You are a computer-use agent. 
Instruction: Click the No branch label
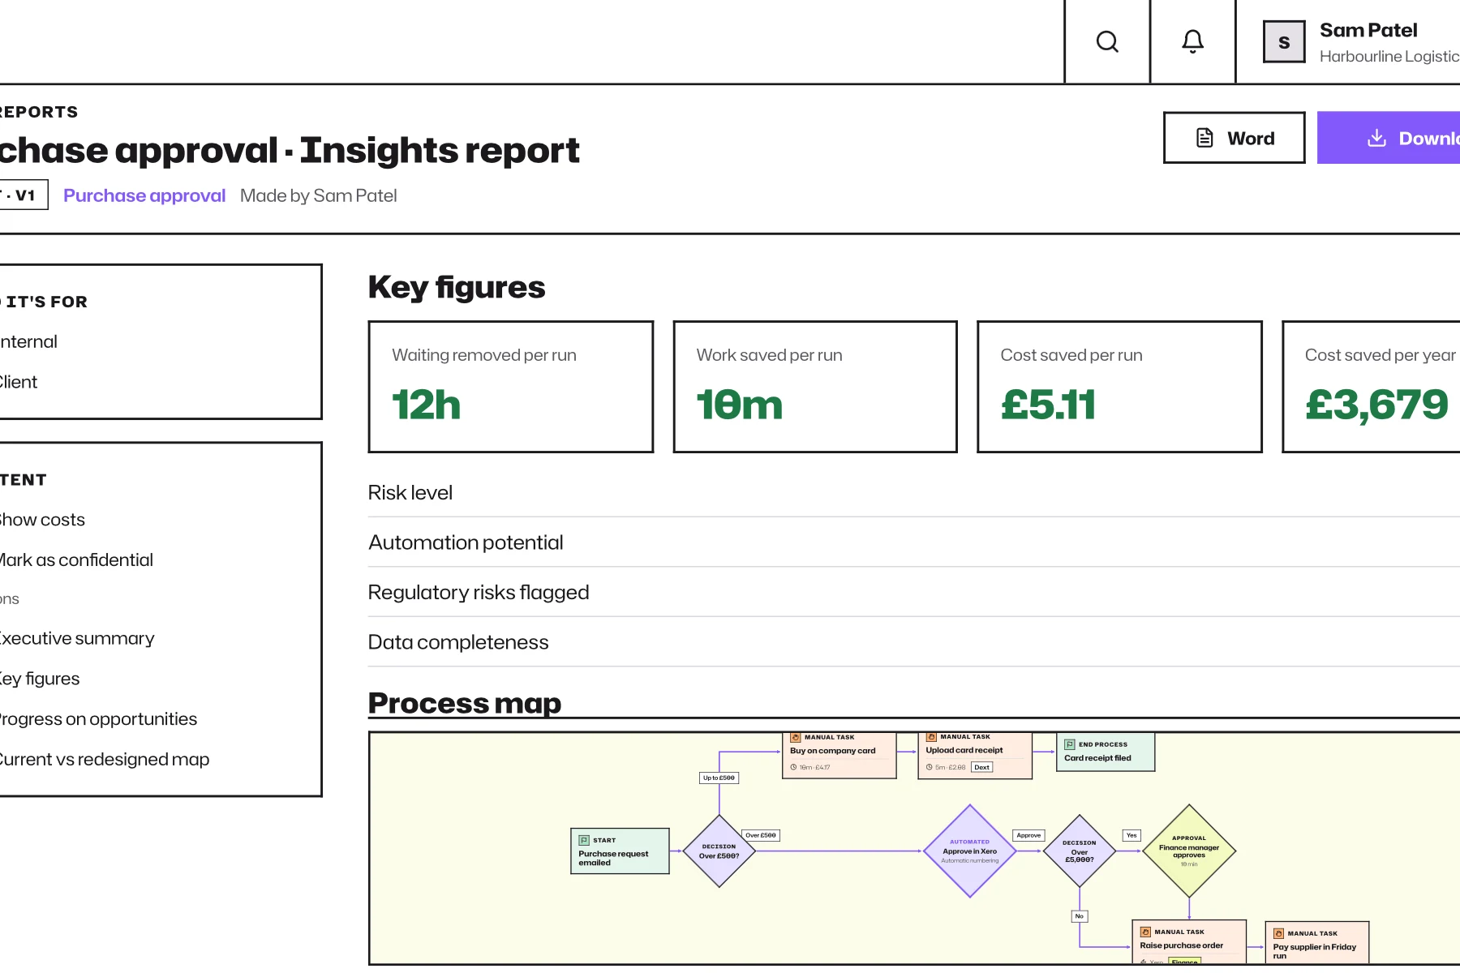coord(1080,916)
